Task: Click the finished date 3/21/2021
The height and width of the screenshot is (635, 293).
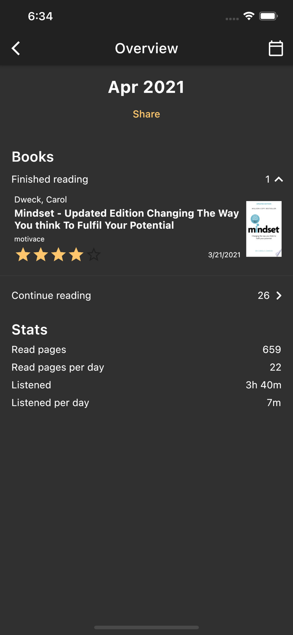Action: (x=224, y=254)
